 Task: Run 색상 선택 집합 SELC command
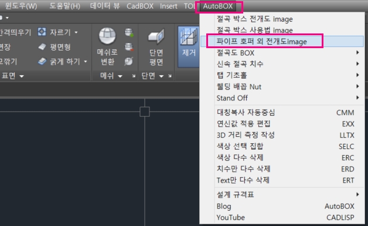(x=282, y=147)
